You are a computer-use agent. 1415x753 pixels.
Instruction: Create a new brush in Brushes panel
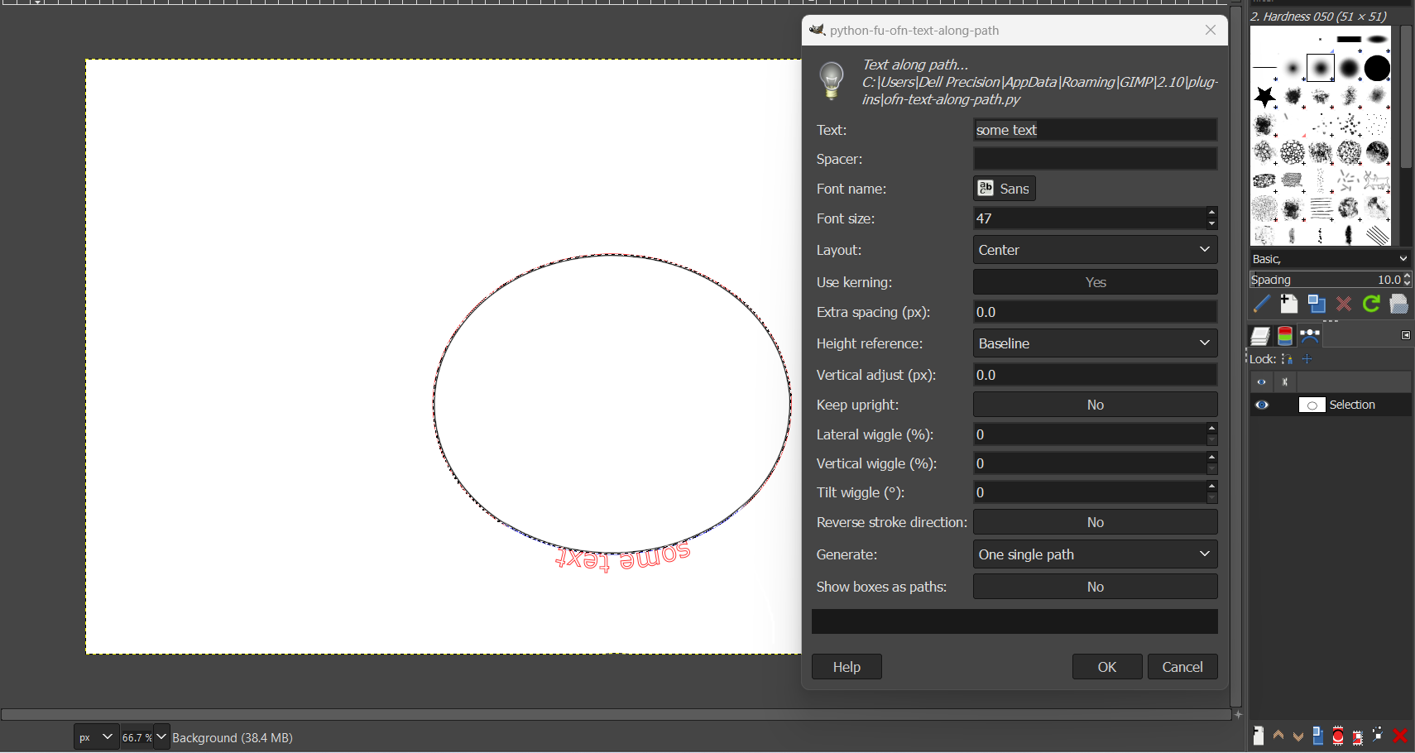1289,305
